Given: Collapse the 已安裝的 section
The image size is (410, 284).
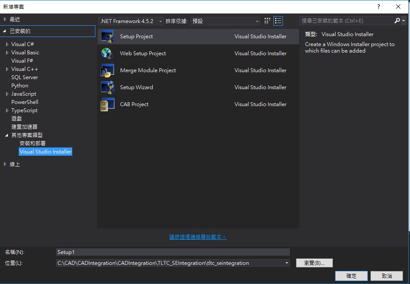Looking at the screenshot, I should coord(5,31).
